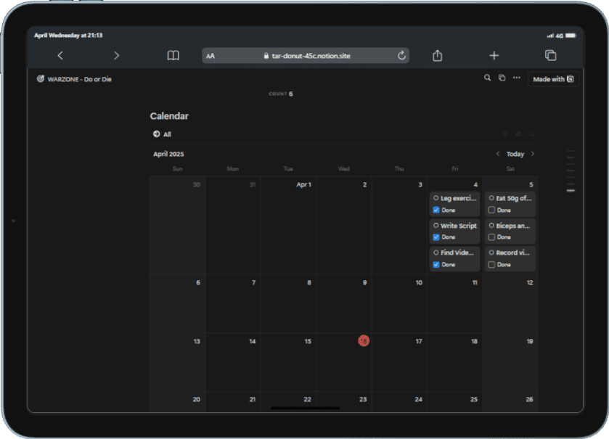Go back with Safari back arrow
This screenshot has height=439, width=609.
click(x=60, y=55)
